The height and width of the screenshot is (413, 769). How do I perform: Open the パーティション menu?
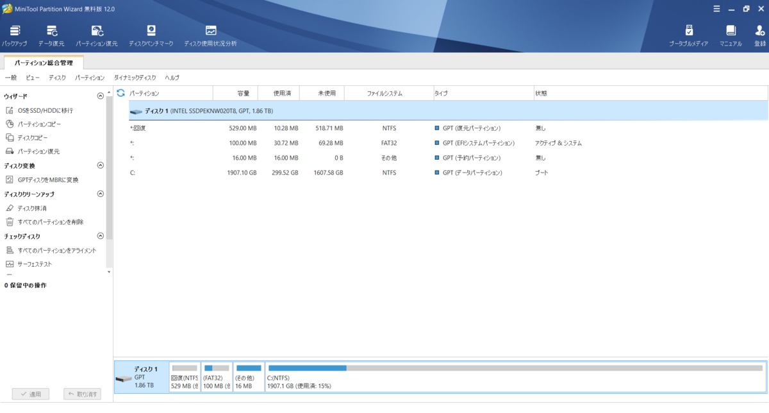pyautogui.click(x=90, y=78)
